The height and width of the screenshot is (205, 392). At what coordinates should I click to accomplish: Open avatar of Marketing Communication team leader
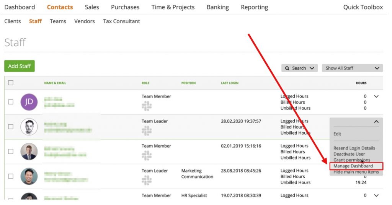point(29,176)
